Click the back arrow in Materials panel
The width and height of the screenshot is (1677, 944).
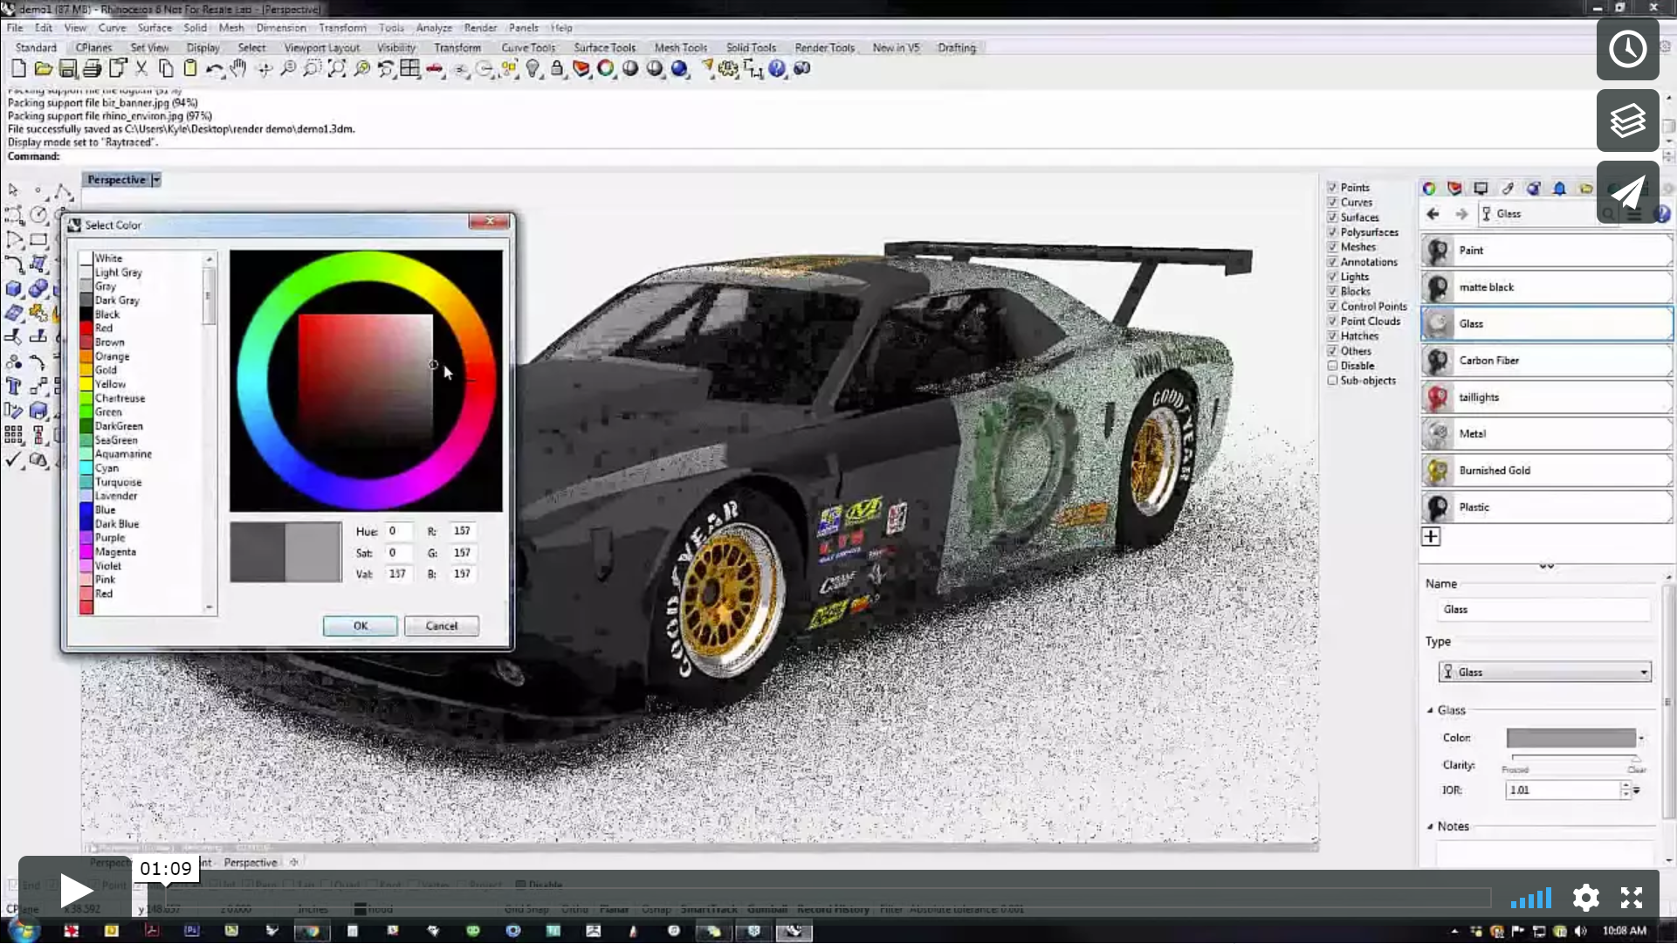(x=1433, y=214)
